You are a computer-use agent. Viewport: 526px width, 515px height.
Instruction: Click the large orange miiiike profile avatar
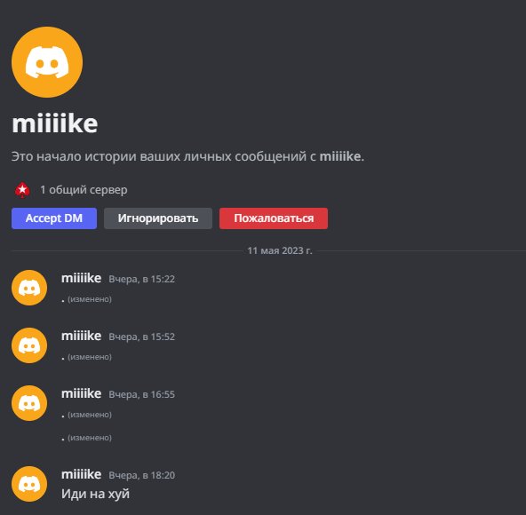(47, 62)
